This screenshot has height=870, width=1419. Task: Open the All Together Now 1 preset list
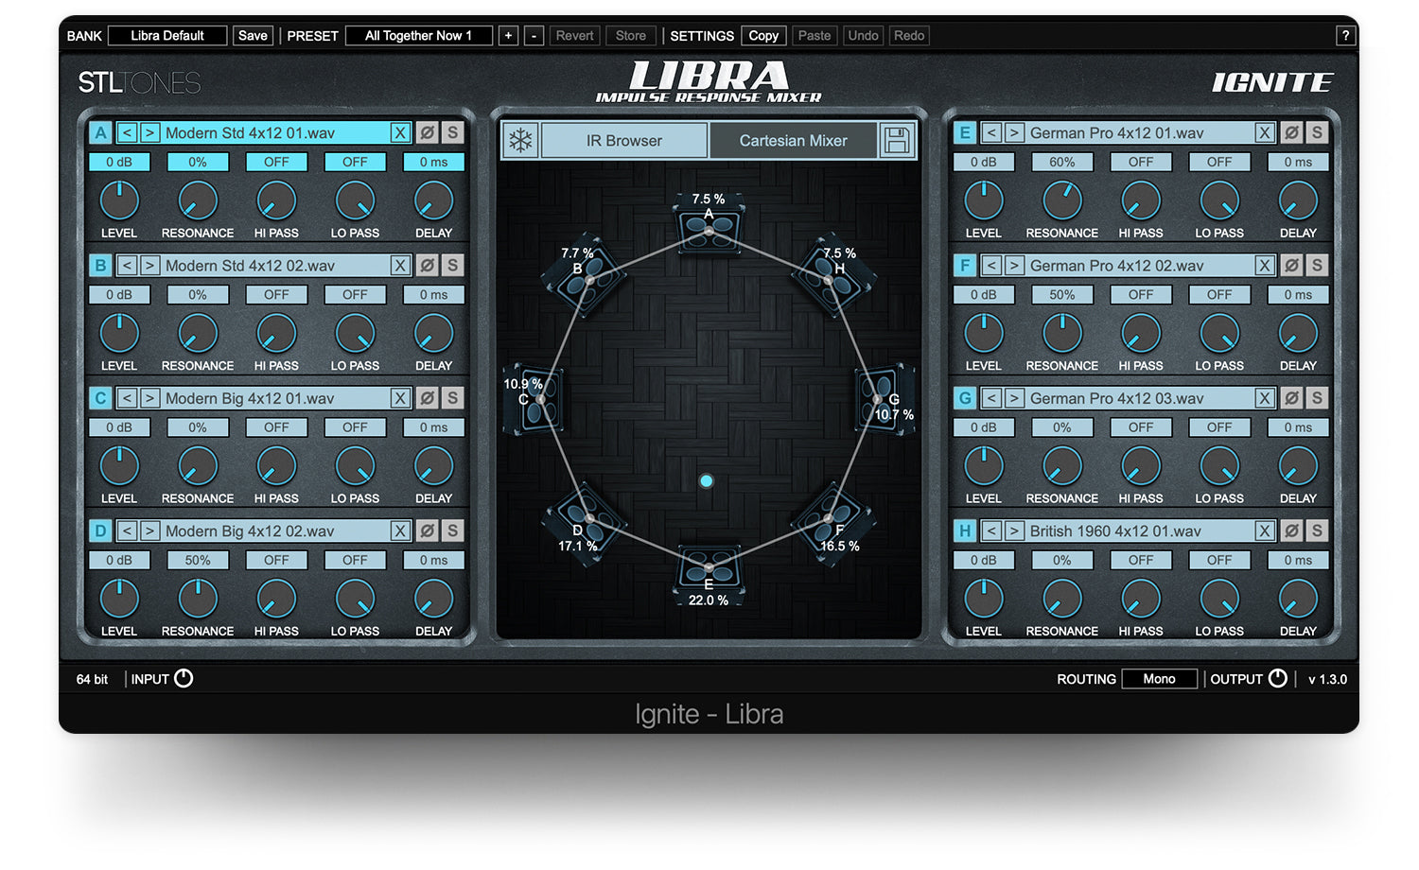pyautogui.click(x=418, y=36)
